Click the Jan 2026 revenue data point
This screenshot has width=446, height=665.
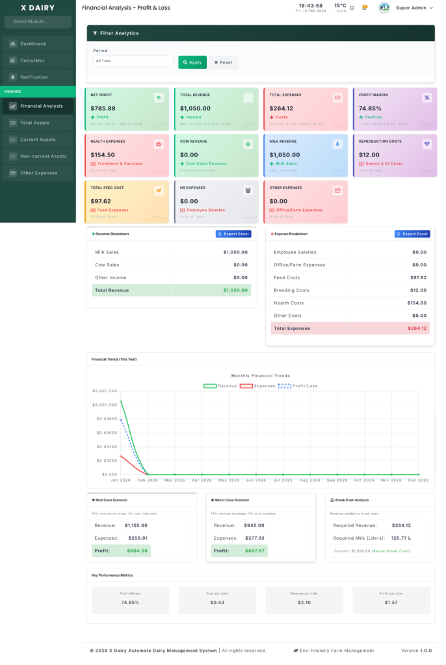(x=121, y=401)
